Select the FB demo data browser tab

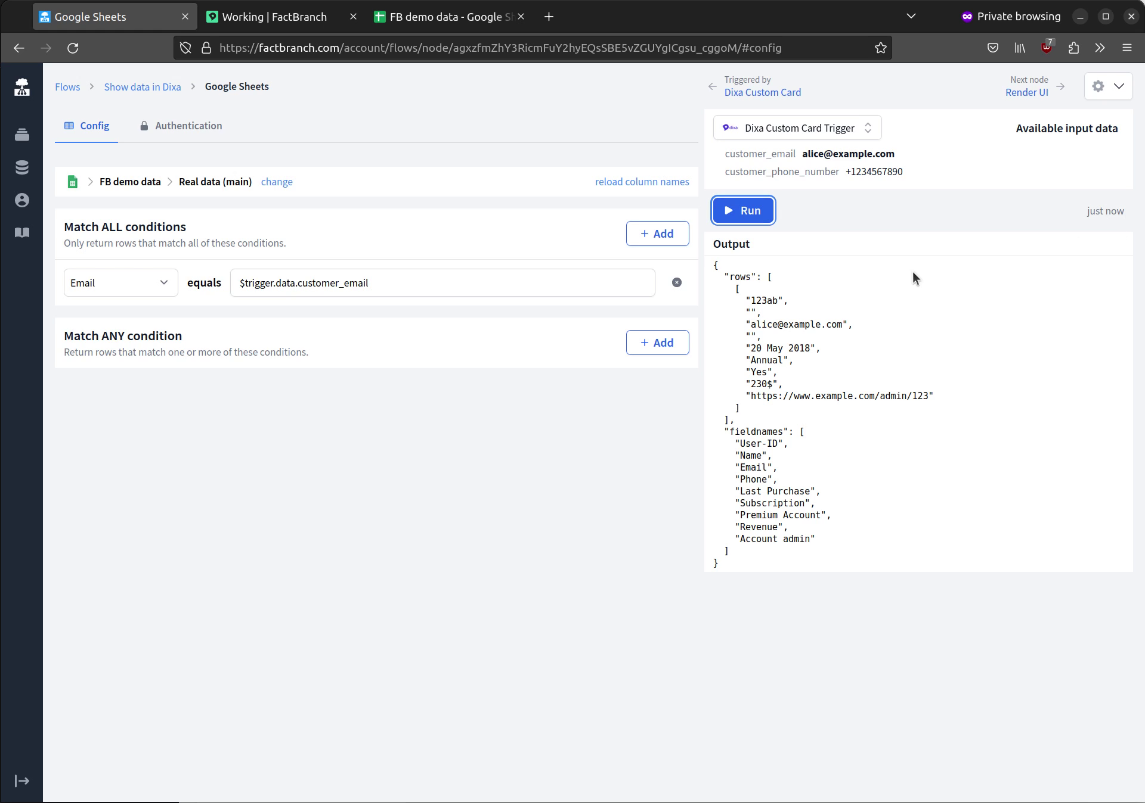pyautogui.click(x=444, y=17)
